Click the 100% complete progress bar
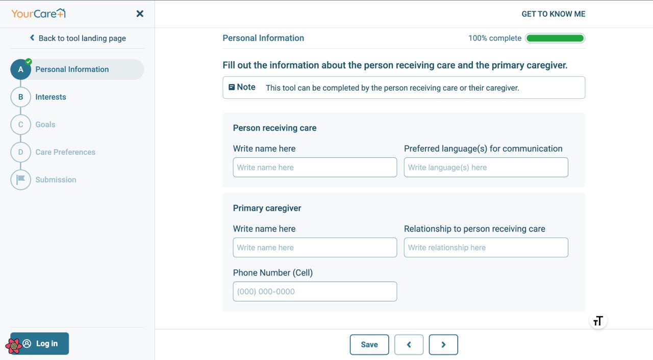The width and height of the screenshot is (653, 360). 555,38
